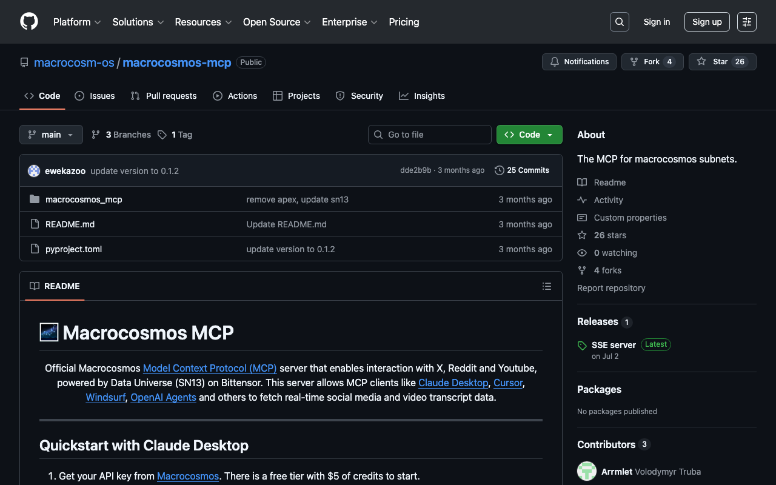Follow the Claude Desktop link

pyautogui.click(x=453, y=383)
